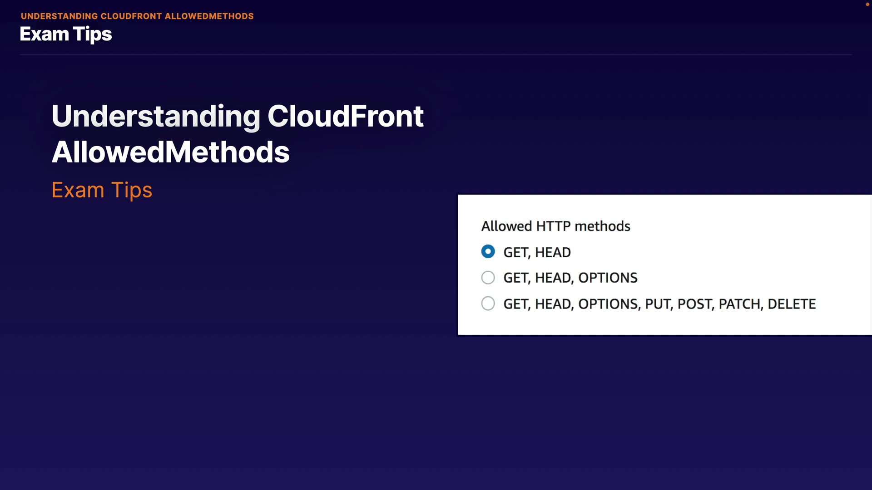Choose the radio button allowing PUT, POST, PATCH, DELETE
Screen dimensions: 872x490
488,303
